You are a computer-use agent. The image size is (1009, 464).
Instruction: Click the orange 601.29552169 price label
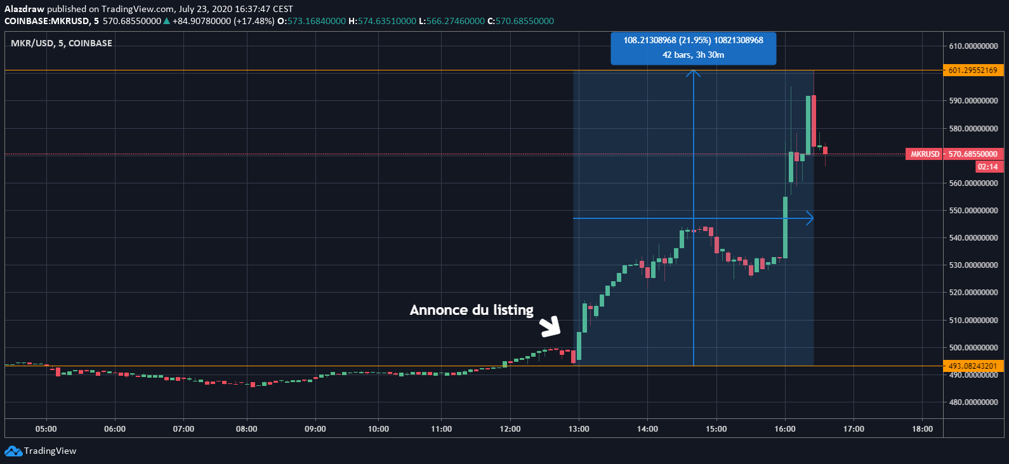click(x=973, y=70)
